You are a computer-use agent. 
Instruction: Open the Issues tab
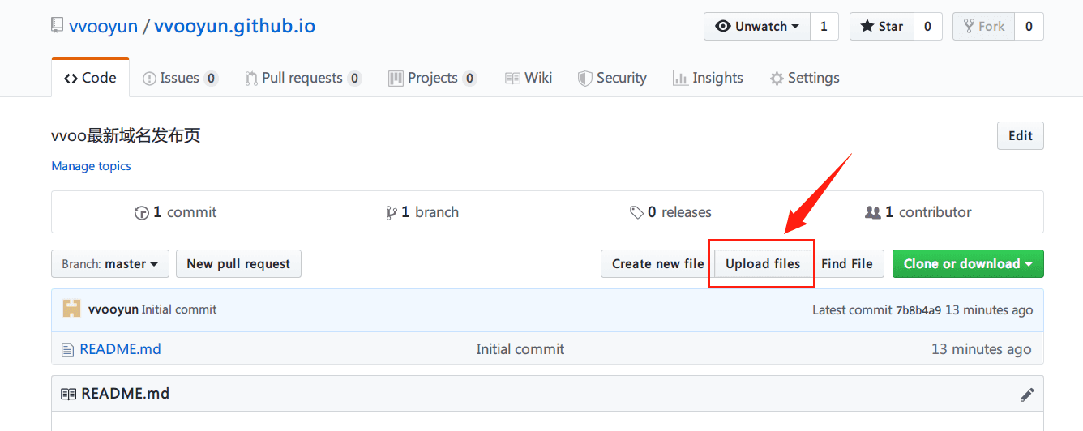pos(180,78)
